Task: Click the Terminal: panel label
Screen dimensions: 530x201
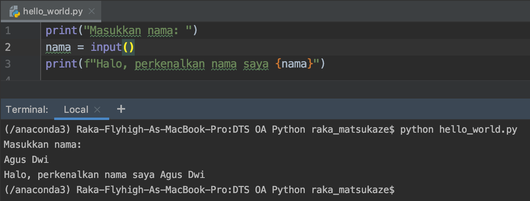Action: pos(27,109)
